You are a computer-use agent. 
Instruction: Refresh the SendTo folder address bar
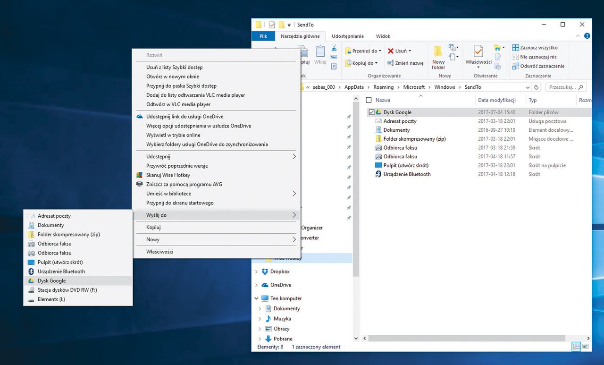pyautogui.click(x=536, y=87)
